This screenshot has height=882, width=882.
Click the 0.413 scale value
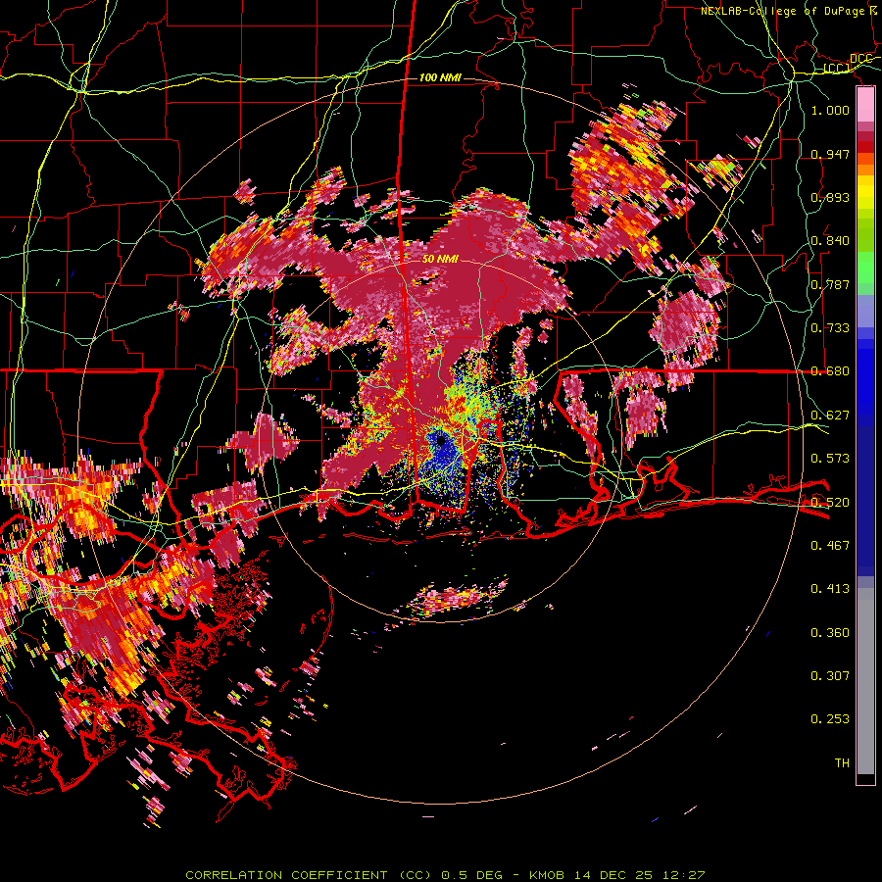830,589
